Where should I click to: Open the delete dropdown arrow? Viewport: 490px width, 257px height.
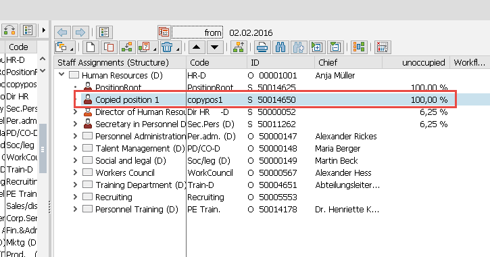pos(178,49)
